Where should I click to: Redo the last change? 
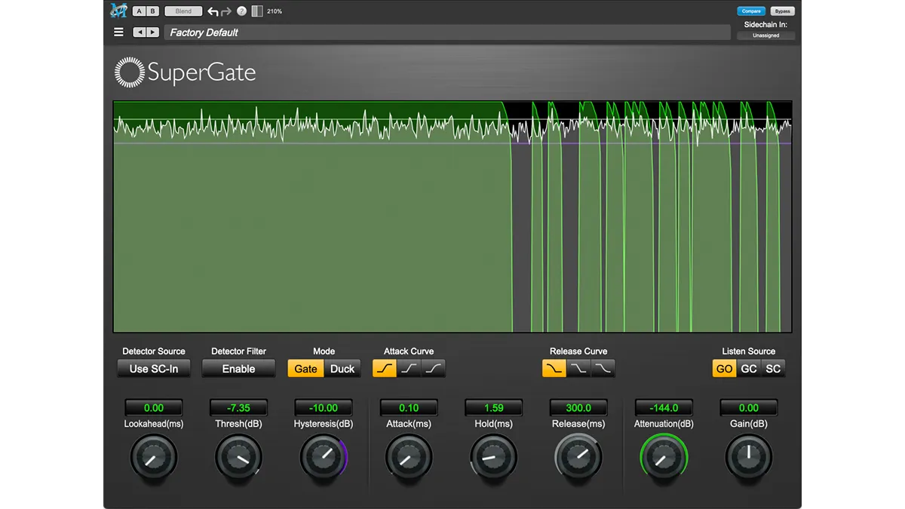(x=226, y=11)
